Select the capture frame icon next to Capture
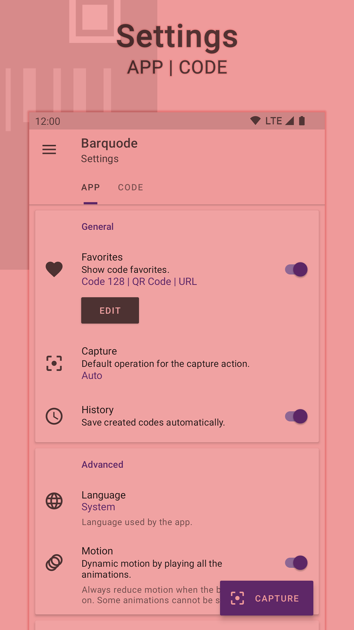 click(54, 363)
